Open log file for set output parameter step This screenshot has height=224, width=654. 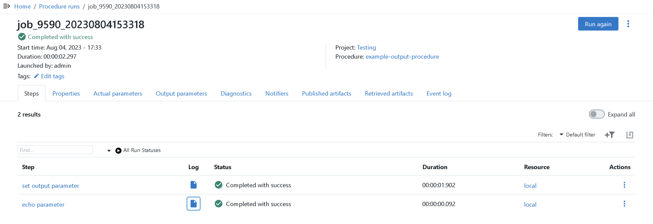click(x=194, y=185)
